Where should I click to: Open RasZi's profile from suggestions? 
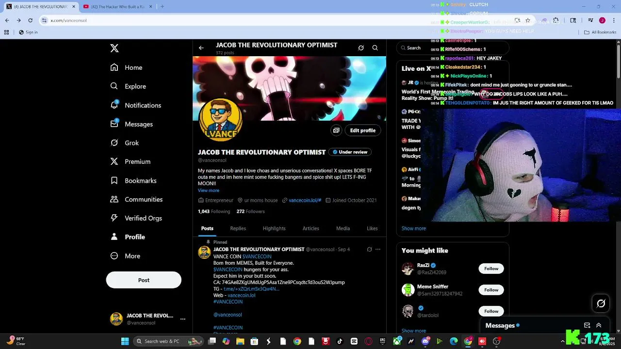(x=423, y=266)
